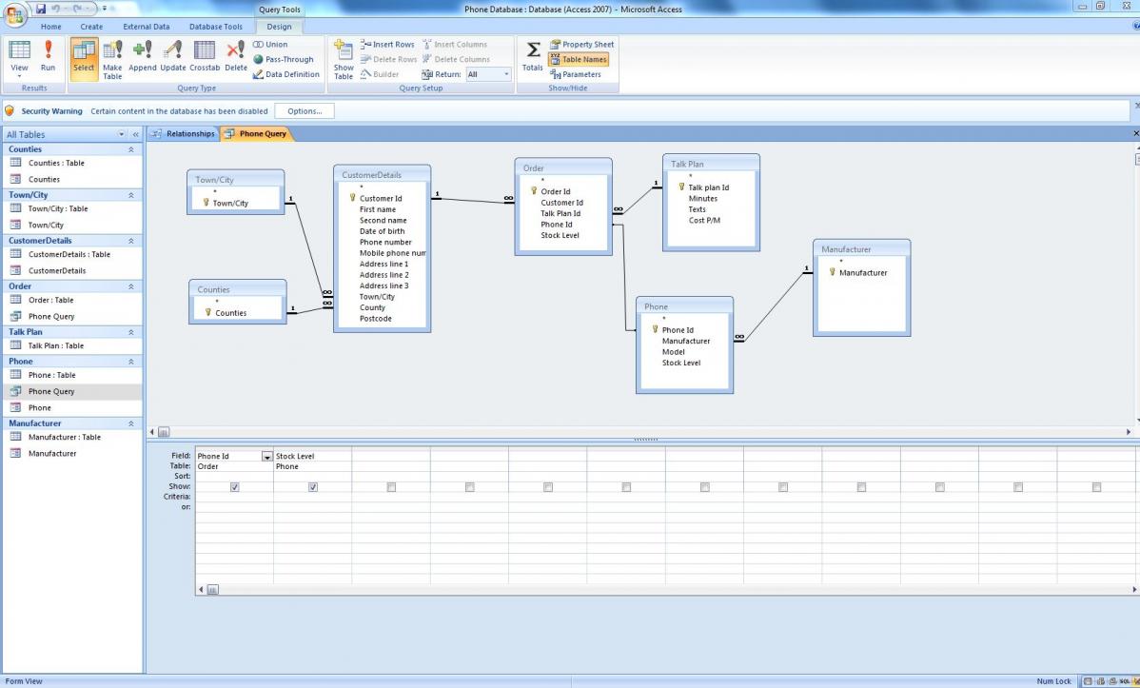Screen dimensions: 1140x688
Task: Collapse the Talk Plan group
Action: point(131,332)
